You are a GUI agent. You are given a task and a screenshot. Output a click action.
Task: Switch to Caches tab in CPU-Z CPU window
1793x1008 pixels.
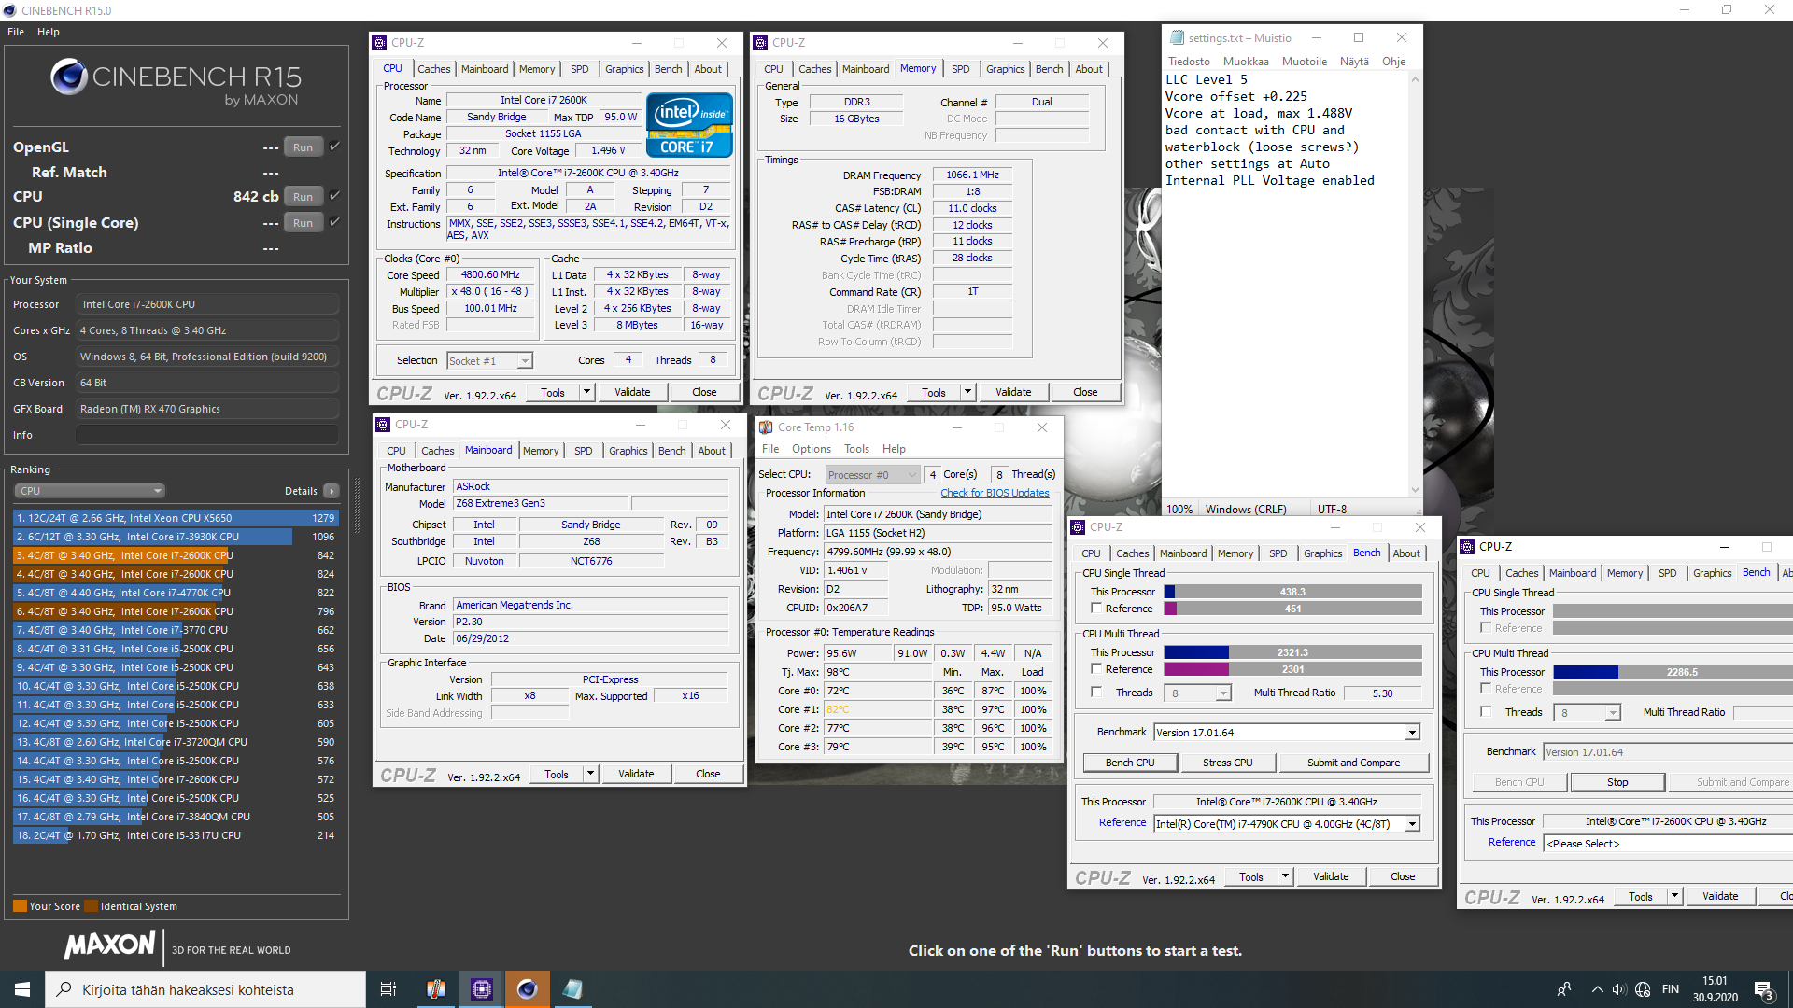tap(433, 69)
